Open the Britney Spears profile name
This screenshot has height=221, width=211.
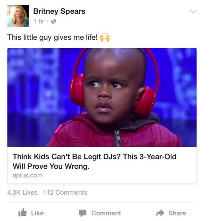(x=59, y=11)
